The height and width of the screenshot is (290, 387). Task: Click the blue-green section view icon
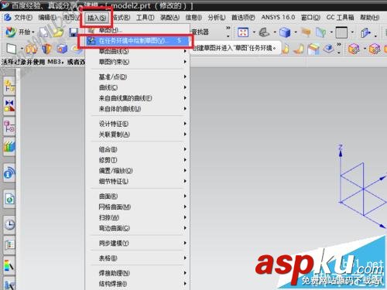point(320,32)
